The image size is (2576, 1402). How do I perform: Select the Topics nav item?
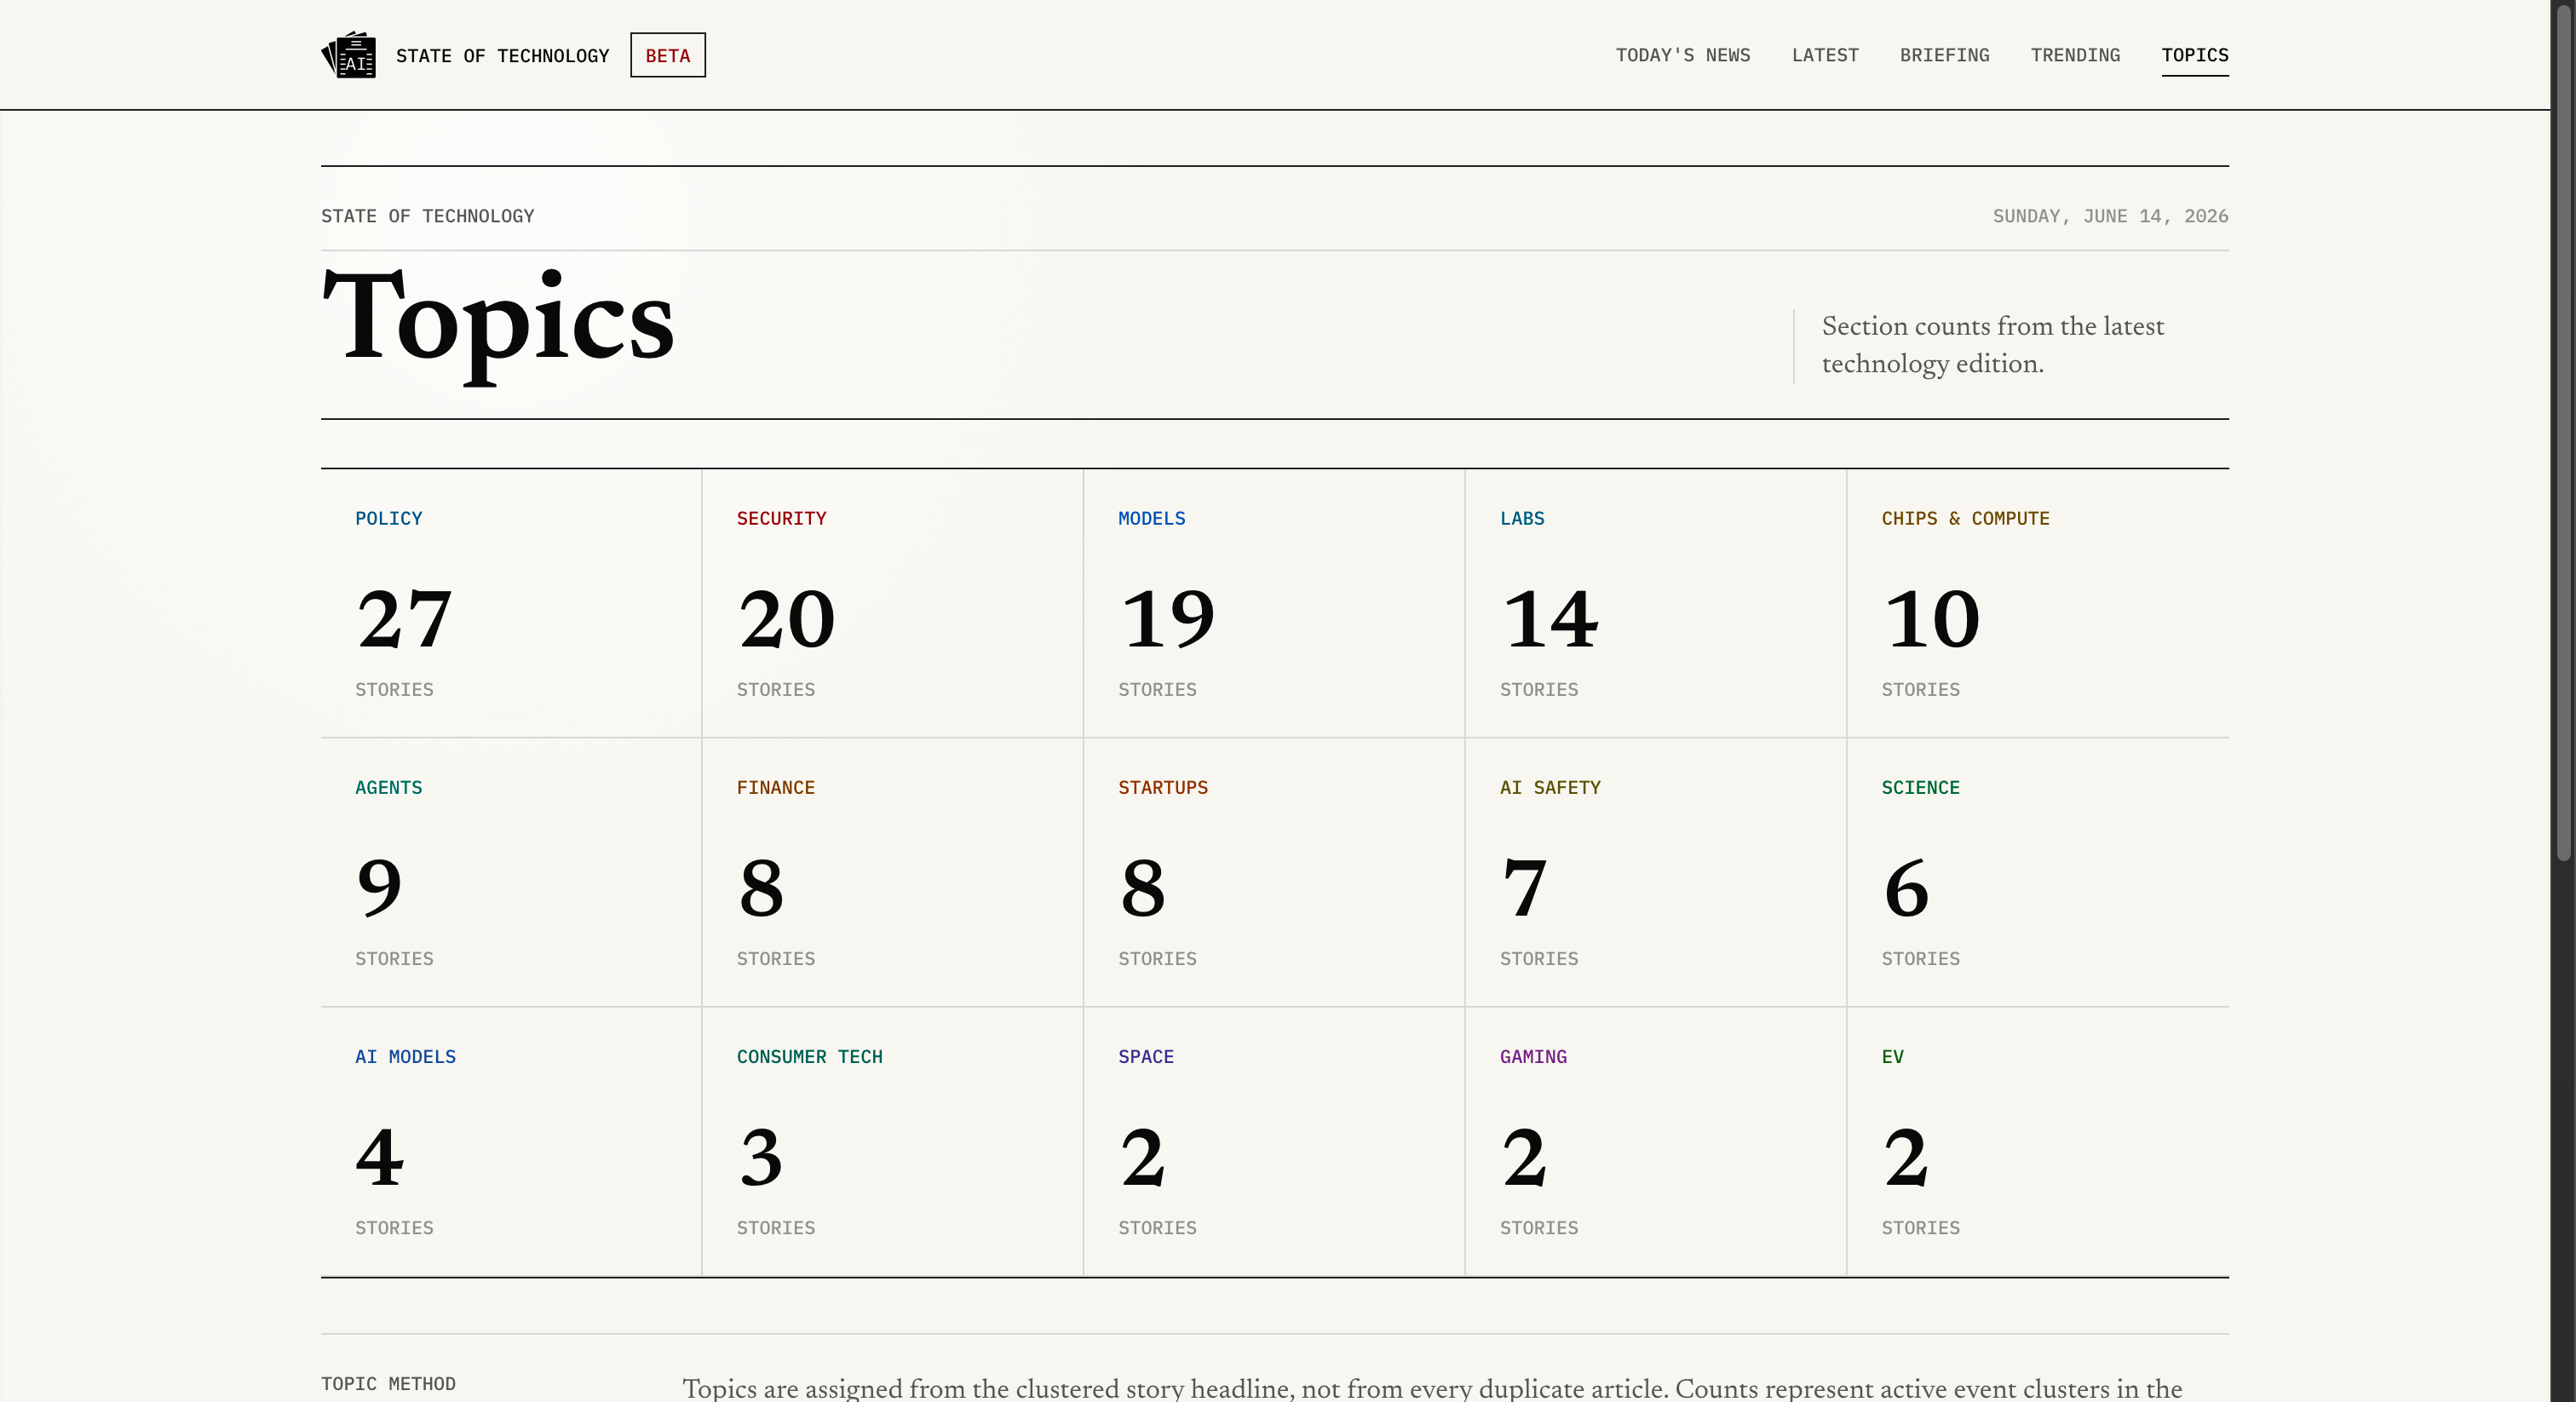(2194, 55)
